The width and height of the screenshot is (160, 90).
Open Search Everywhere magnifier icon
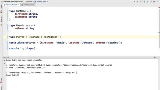click(158, 1)
